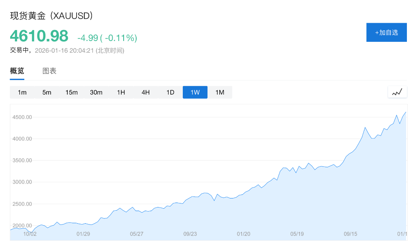Click the 交易中 trading status text
The width and height of the screenshot is (415, 246).
point(19,51)
